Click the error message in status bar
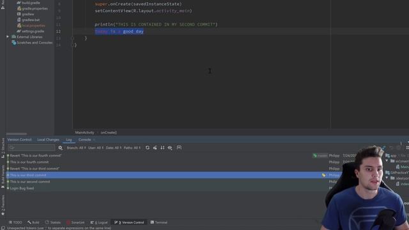The height and width of the screenshot is (230, 409). pyautogui.click(x=59, y=228)
